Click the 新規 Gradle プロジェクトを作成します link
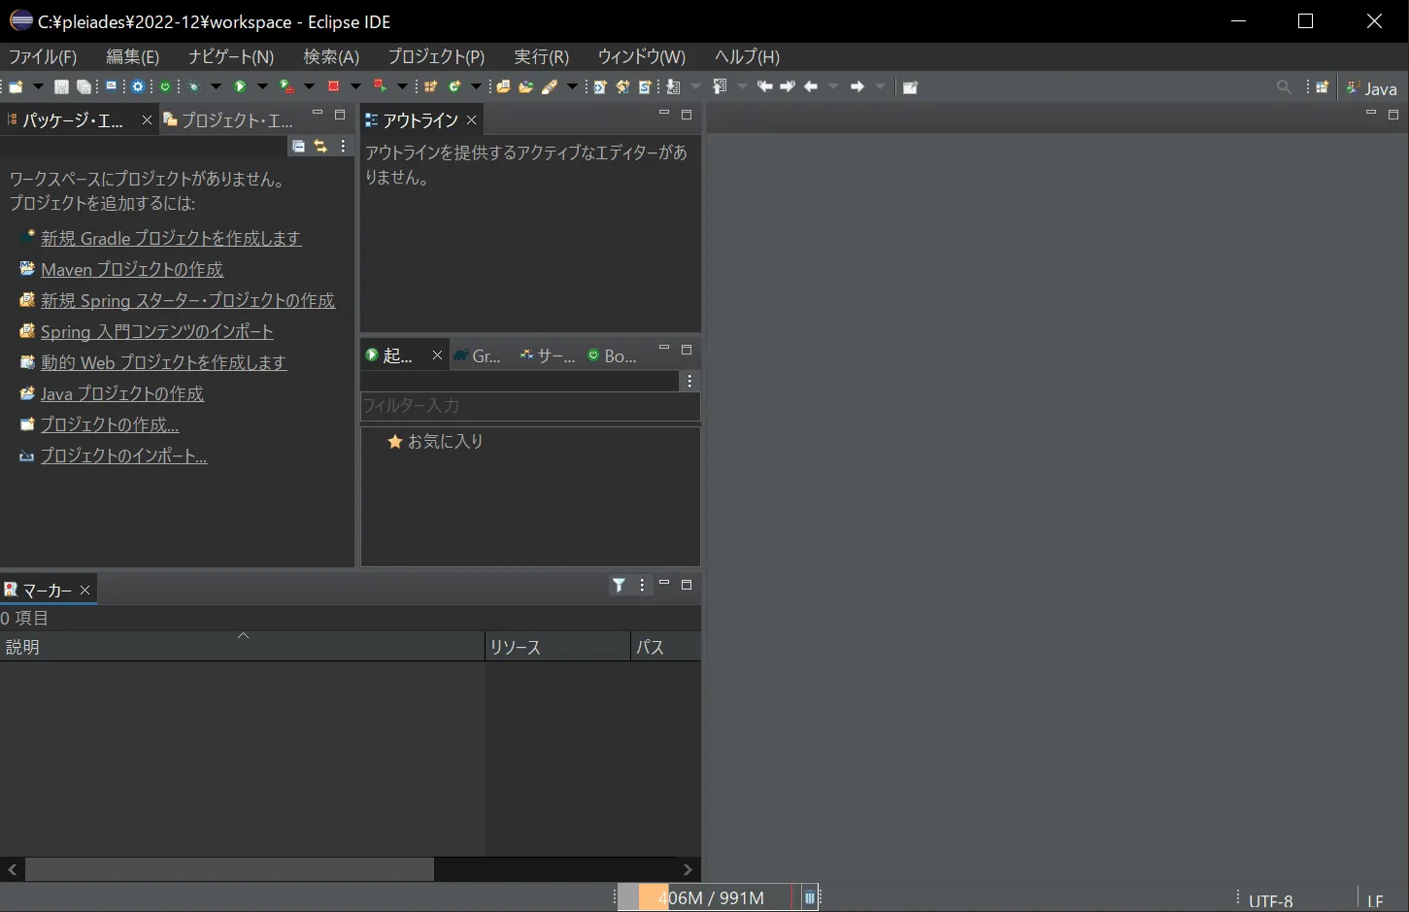Viewport: 1409px width, 912px height. (x=171, y=238)
